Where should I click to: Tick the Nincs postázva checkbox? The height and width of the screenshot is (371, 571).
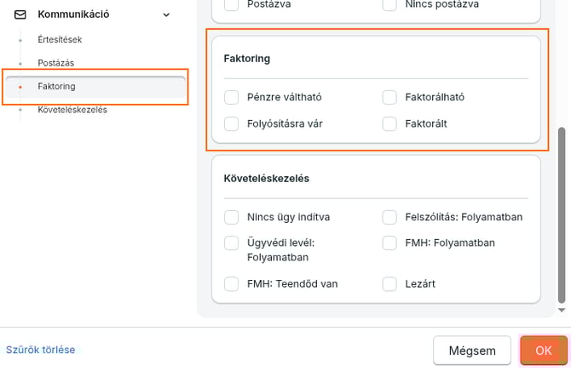pyautogui.click(x=389, y=5)
